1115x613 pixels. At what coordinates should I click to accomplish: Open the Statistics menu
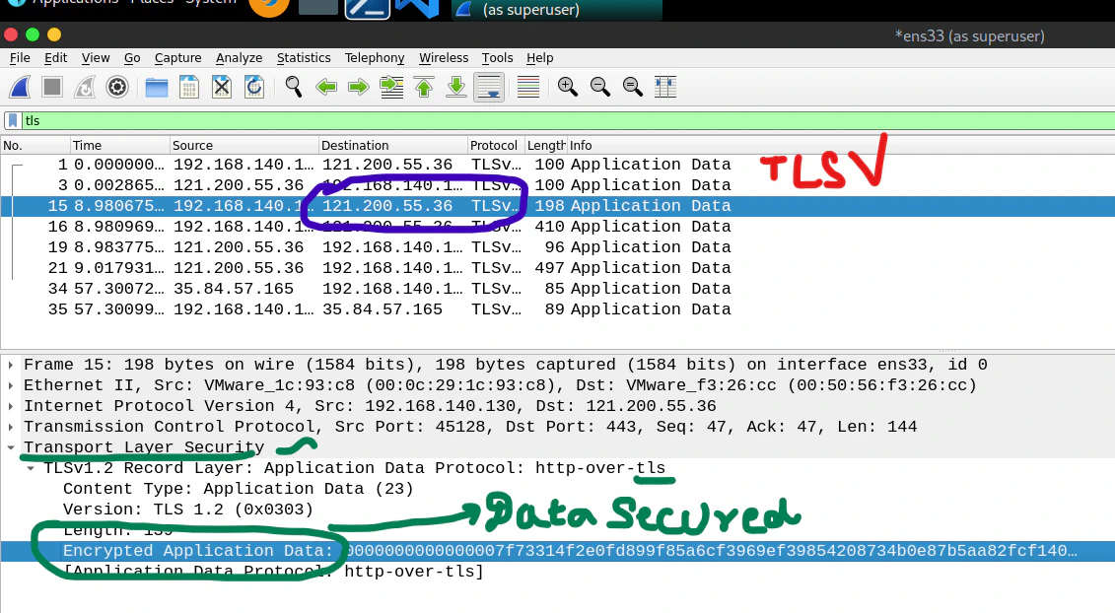point(303,58)
